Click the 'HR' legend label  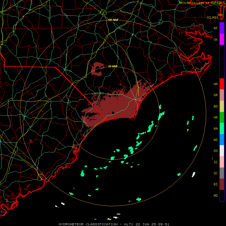215,118
